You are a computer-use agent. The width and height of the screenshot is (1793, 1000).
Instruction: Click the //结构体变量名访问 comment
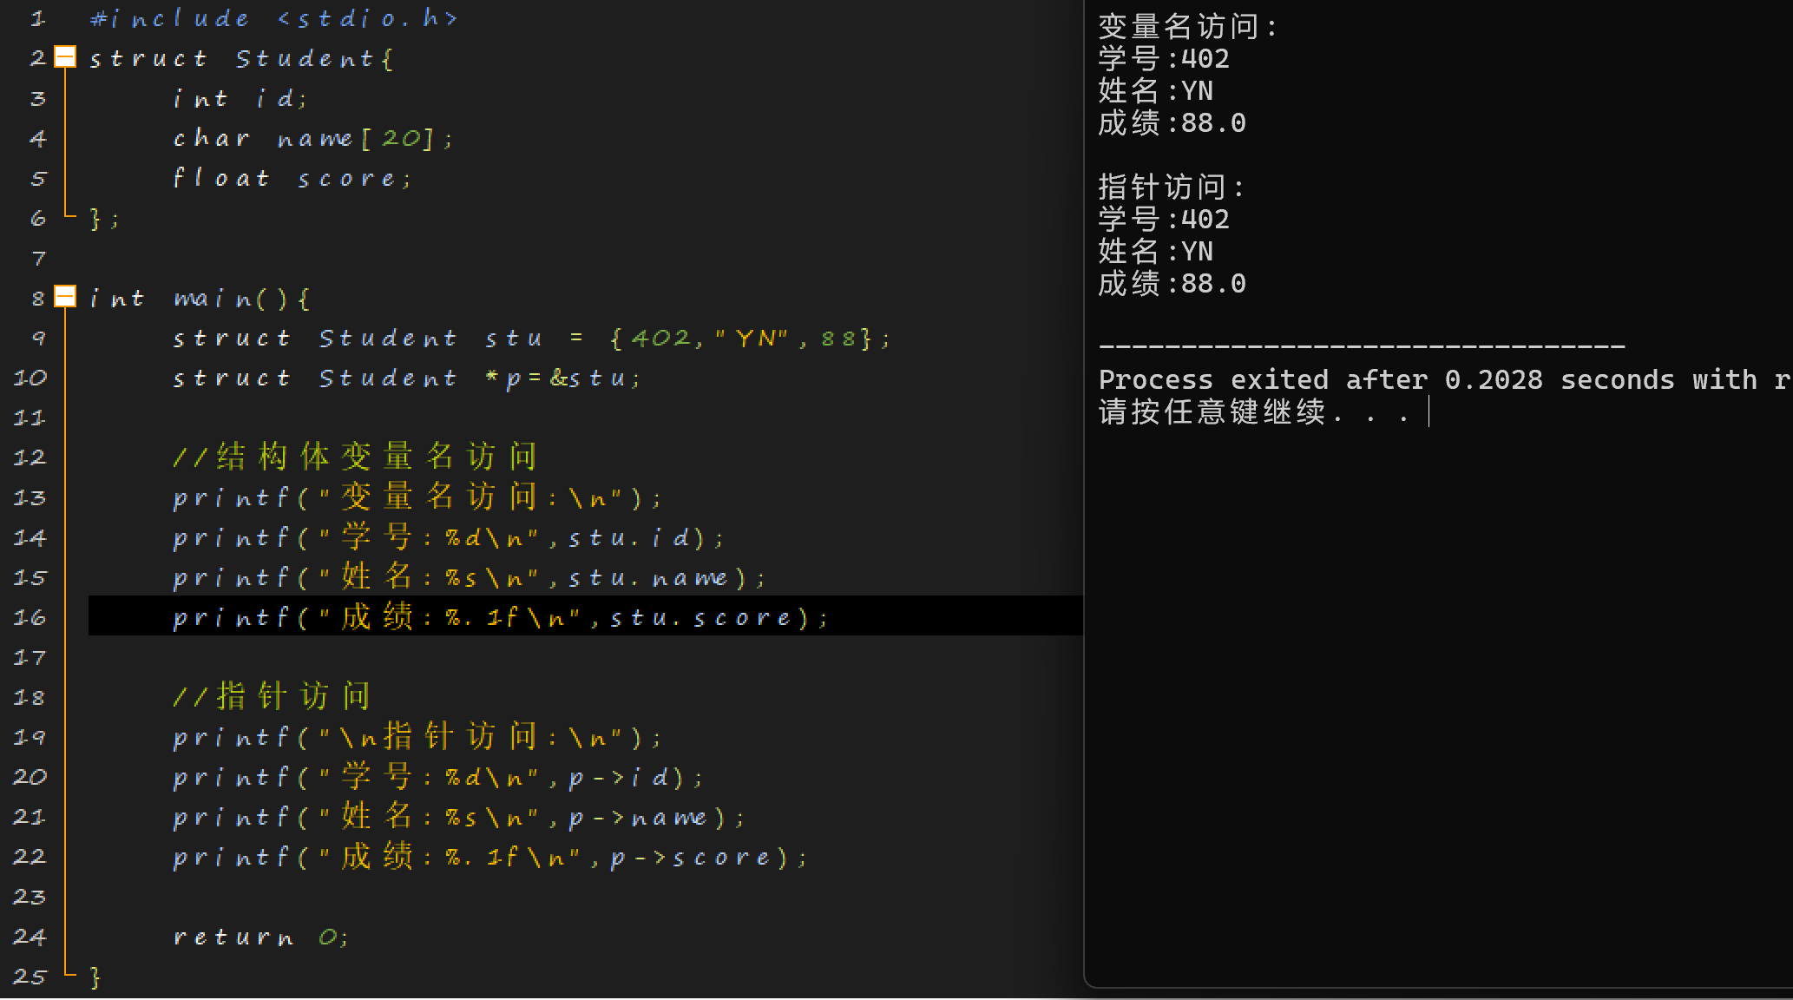coord(354,457)
